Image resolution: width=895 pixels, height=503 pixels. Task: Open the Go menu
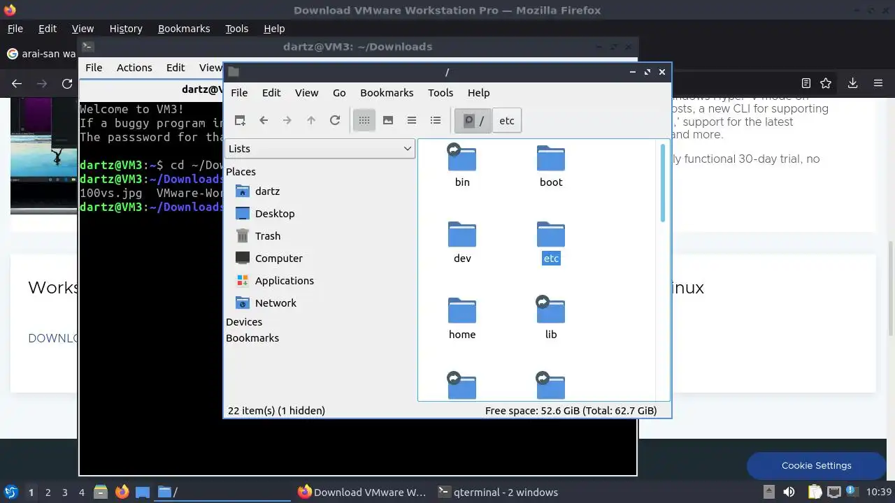coord(339,92)
